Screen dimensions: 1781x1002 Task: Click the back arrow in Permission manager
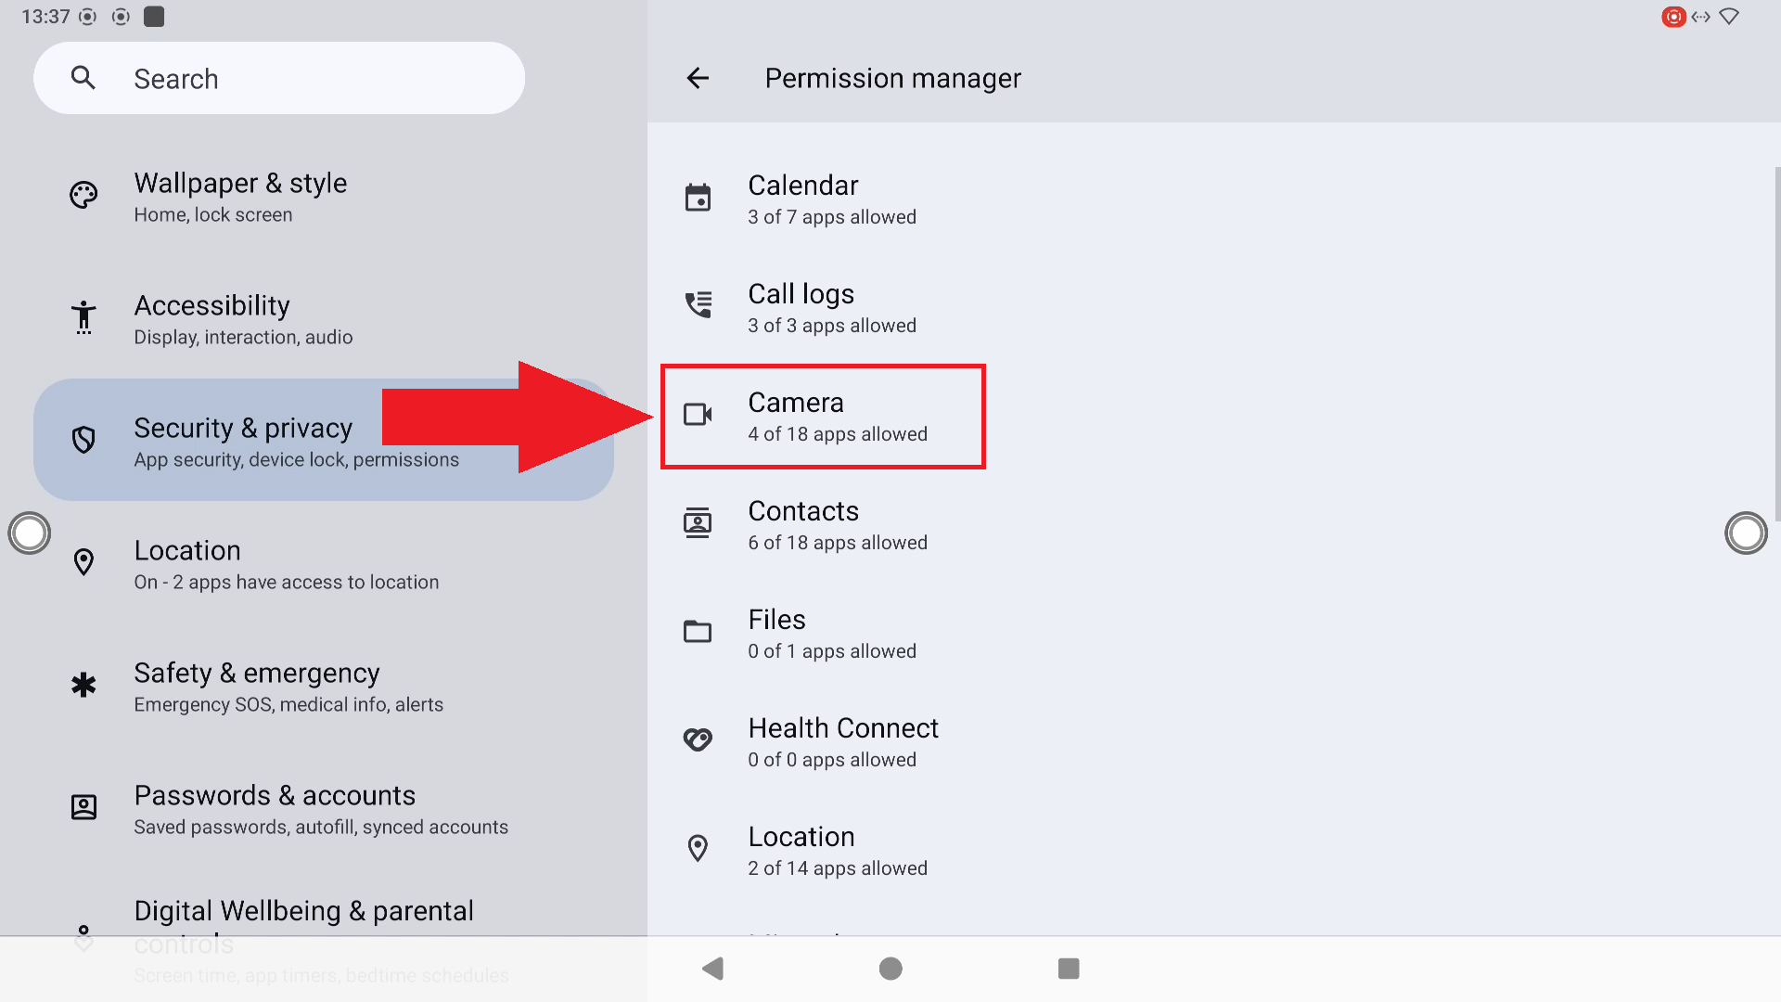coord(698,79)
